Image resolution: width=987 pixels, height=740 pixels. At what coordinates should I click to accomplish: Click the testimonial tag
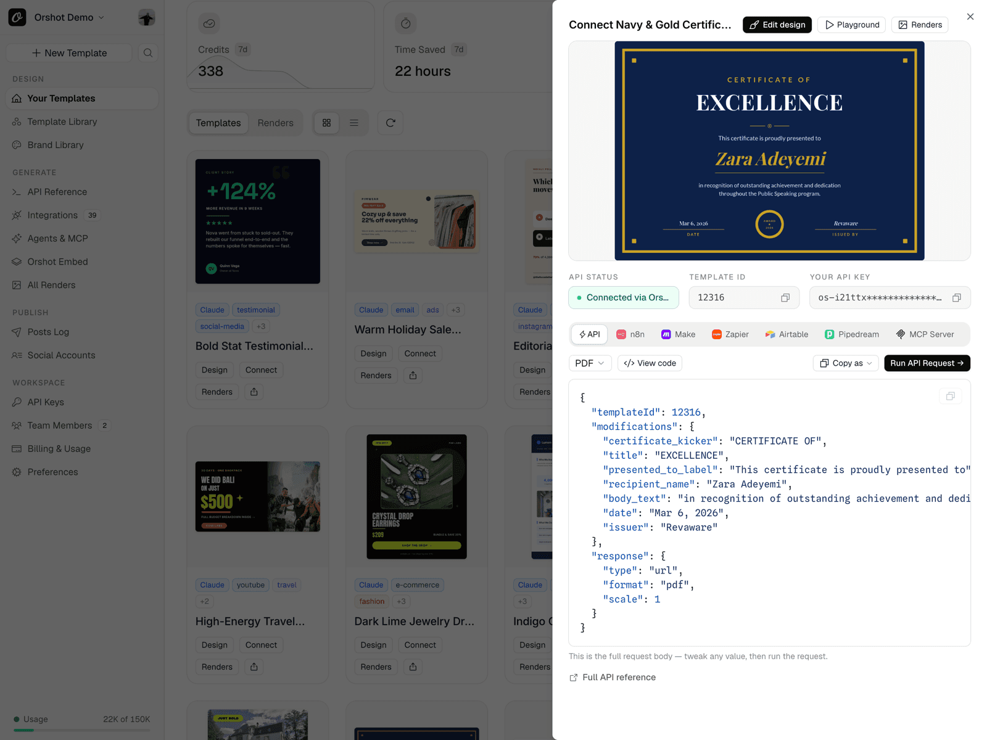256,310
